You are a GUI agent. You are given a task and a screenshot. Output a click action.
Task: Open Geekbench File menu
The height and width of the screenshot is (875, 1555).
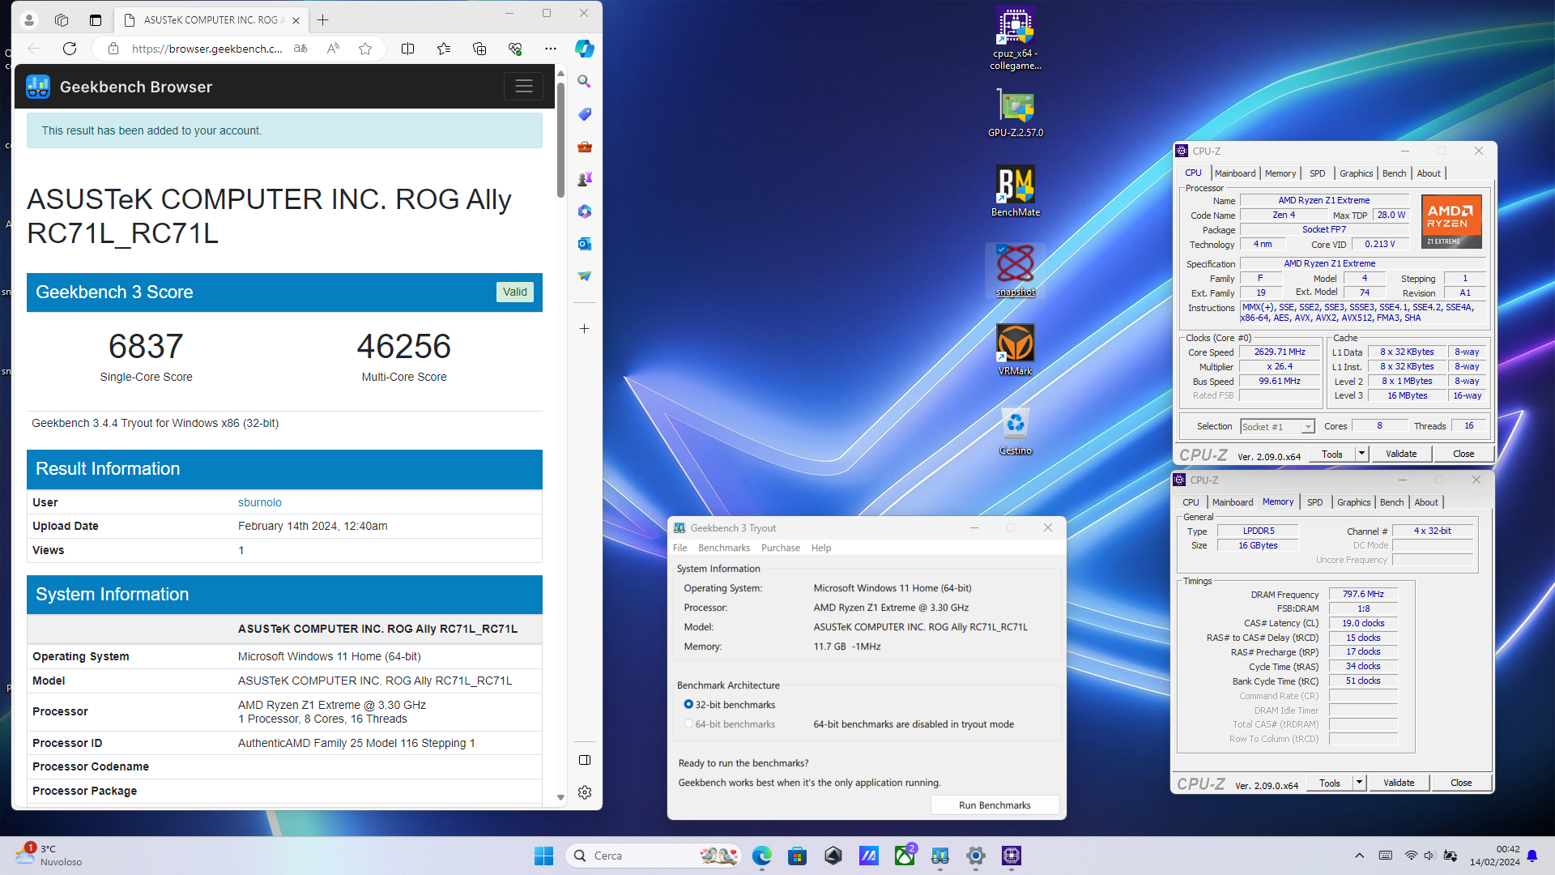click(x=680, y=548)
